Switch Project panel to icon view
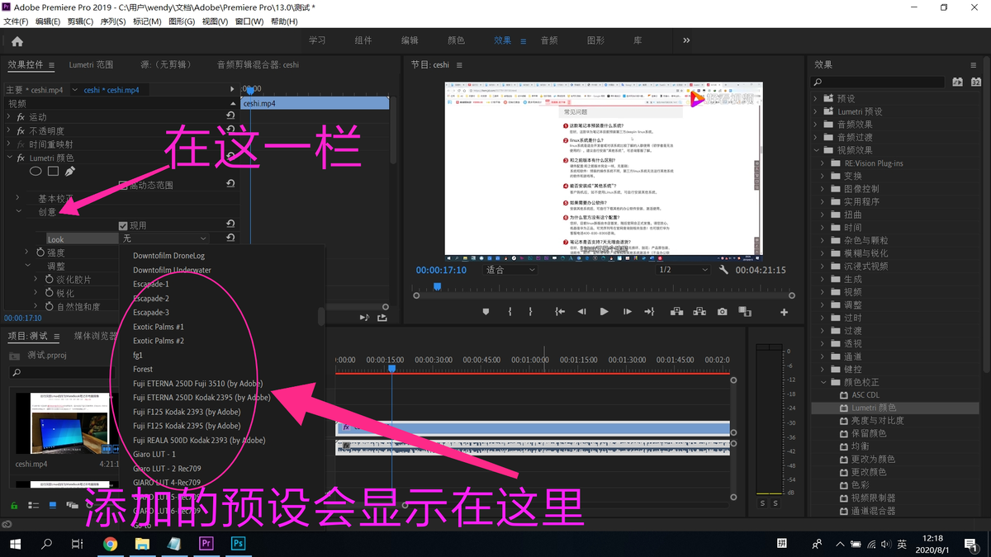Screen dimensions: 991x557 point(52,505)
